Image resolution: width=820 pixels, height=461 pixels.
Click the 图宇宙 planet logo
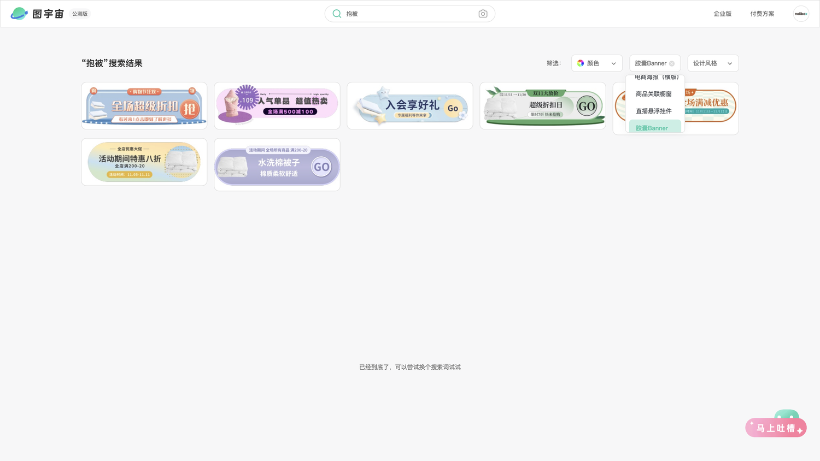tap(19, 14)
